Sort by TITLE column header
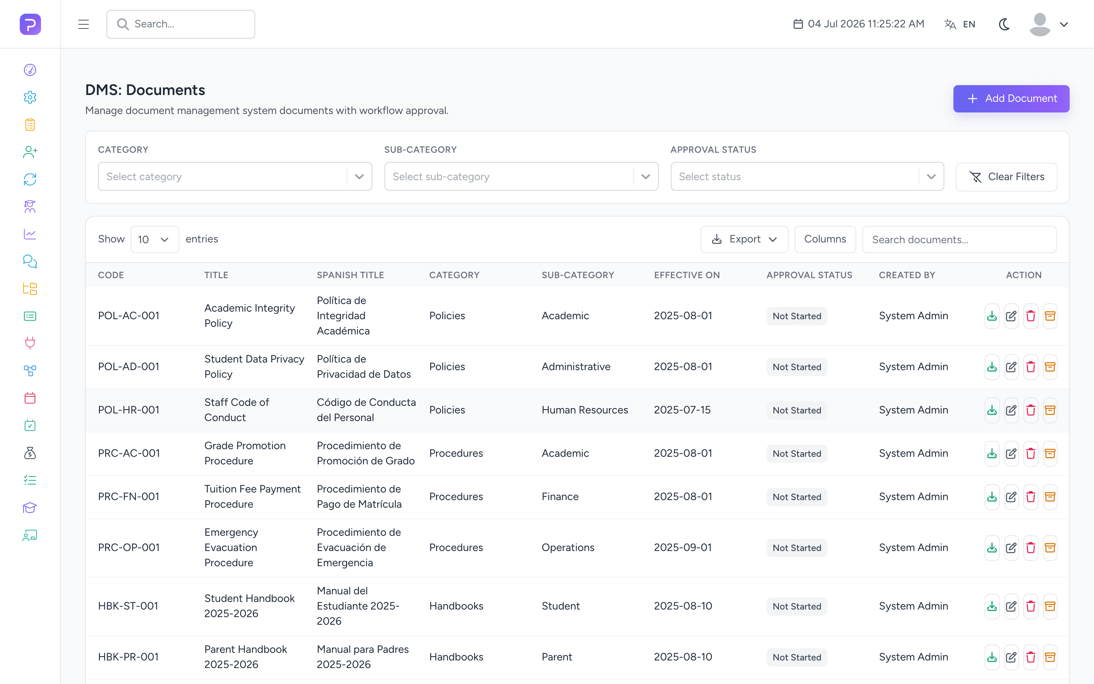Viewport: 1094px width, 684px height. pyautogui.click(x=216, y=275)
